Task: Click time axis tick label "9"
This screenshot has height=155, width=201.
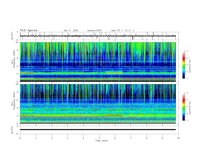Action: pyautogui.click(x=162, y=138)
